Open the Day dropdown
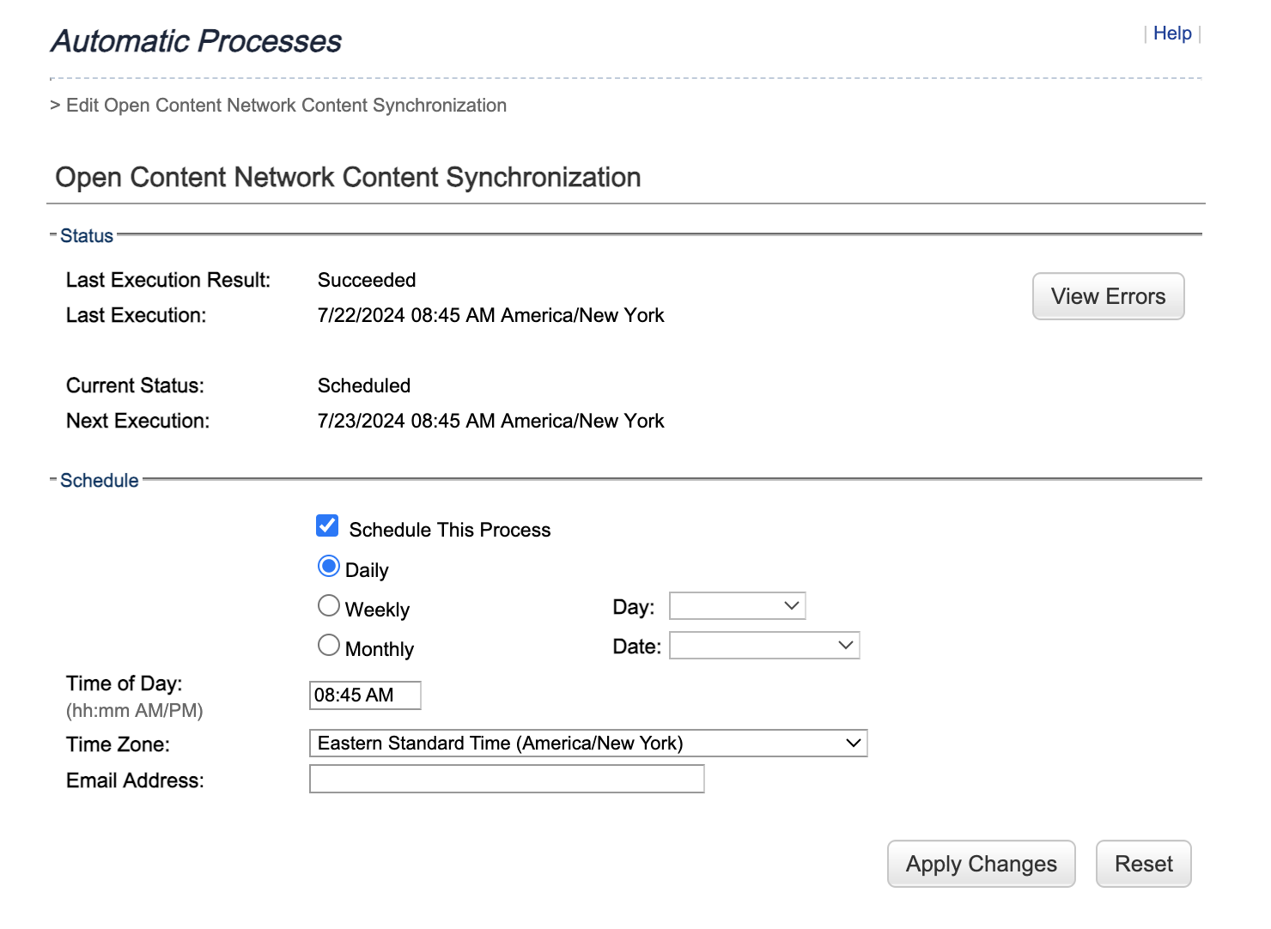This screenshot has width=1271, height=929. [737, 605]
